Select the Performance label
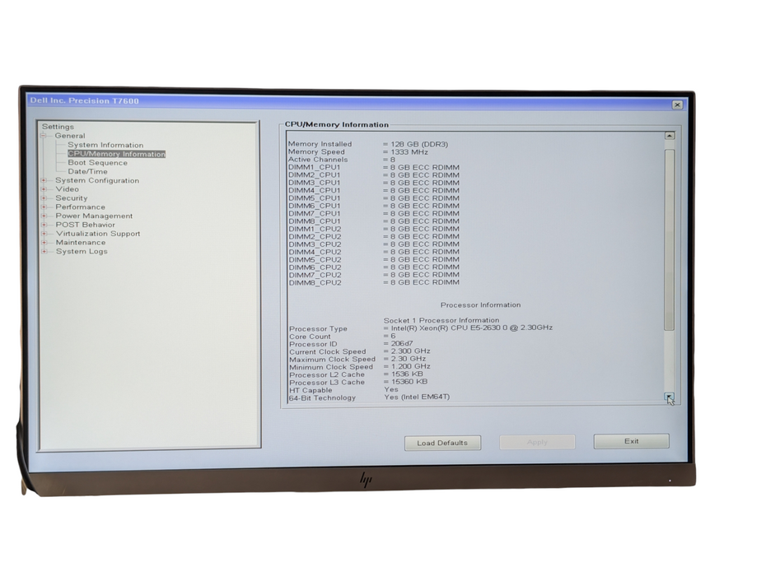The image size is (766, 576). point(80,207)
